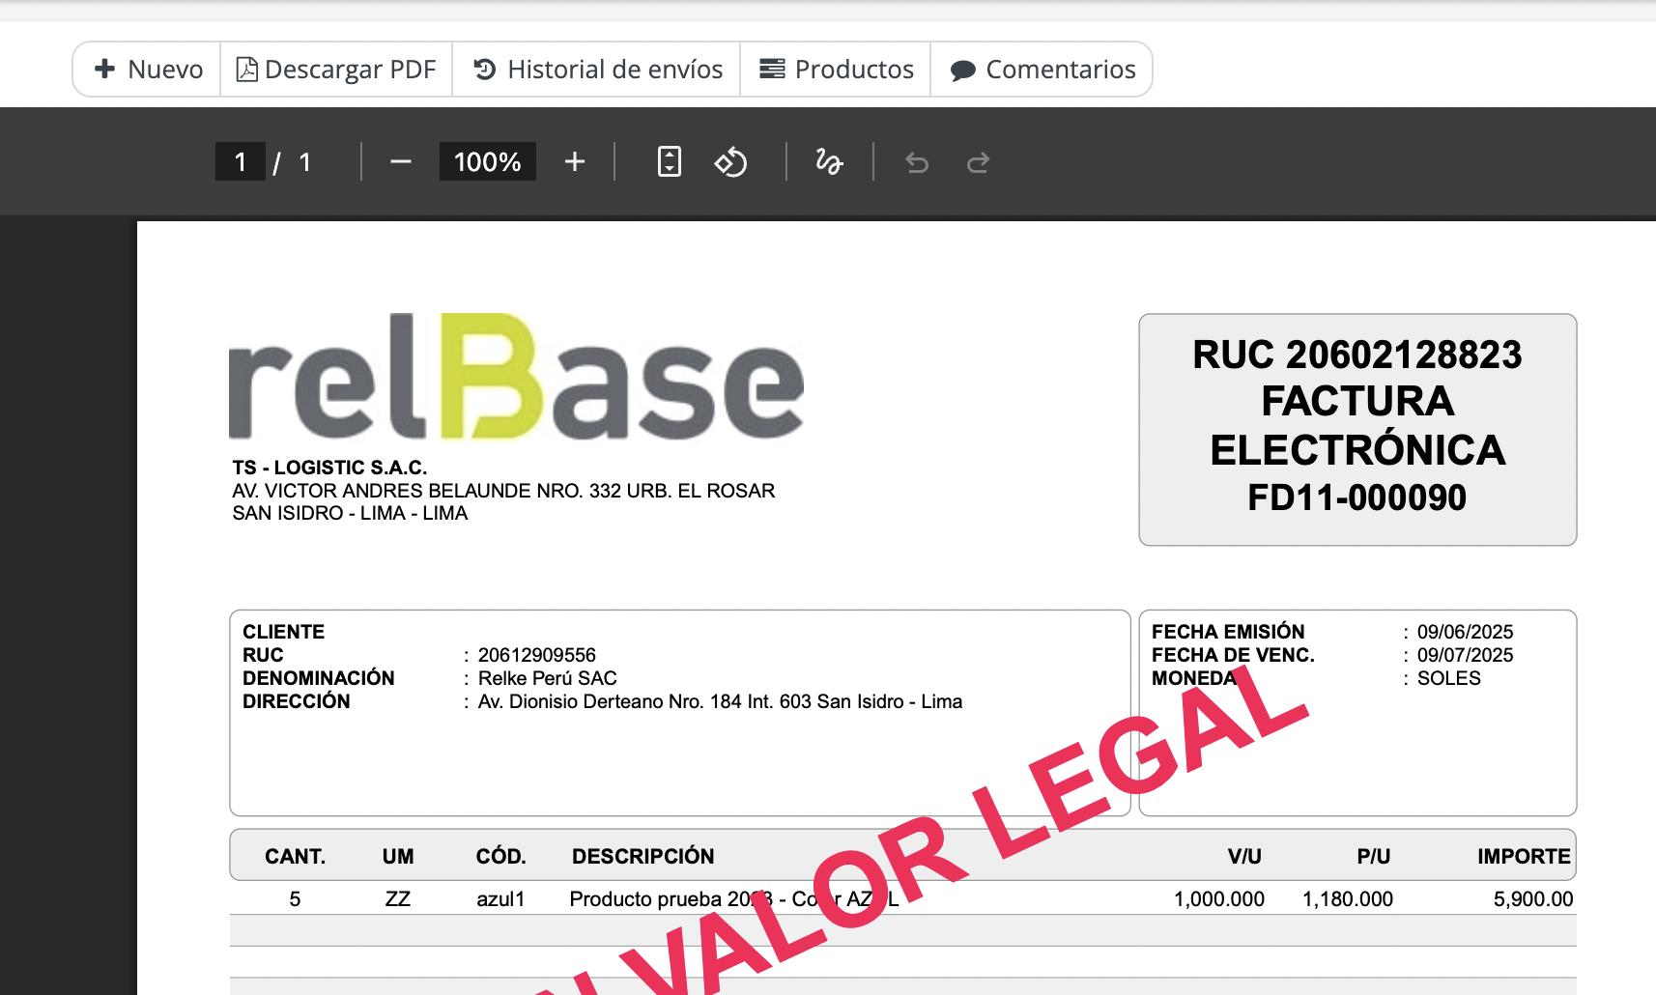Click the history clock icon

click(485, 70)
